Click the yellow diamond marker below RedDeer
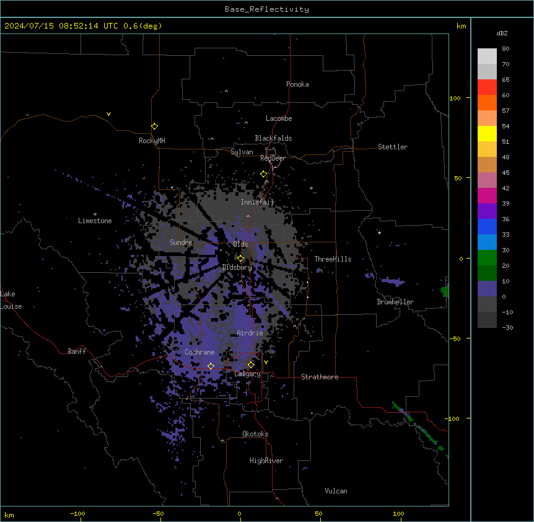 click(264, 174)
